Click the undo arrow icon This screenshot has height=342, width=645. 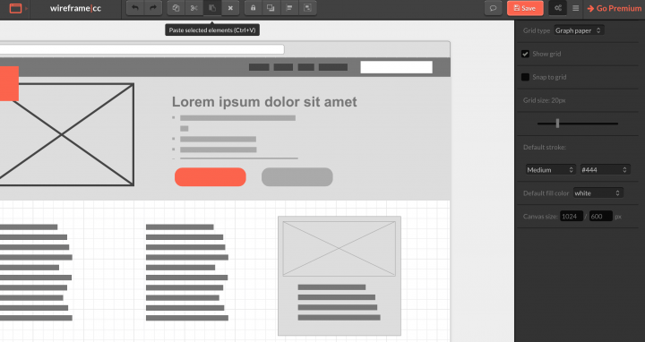pos(135,8)
